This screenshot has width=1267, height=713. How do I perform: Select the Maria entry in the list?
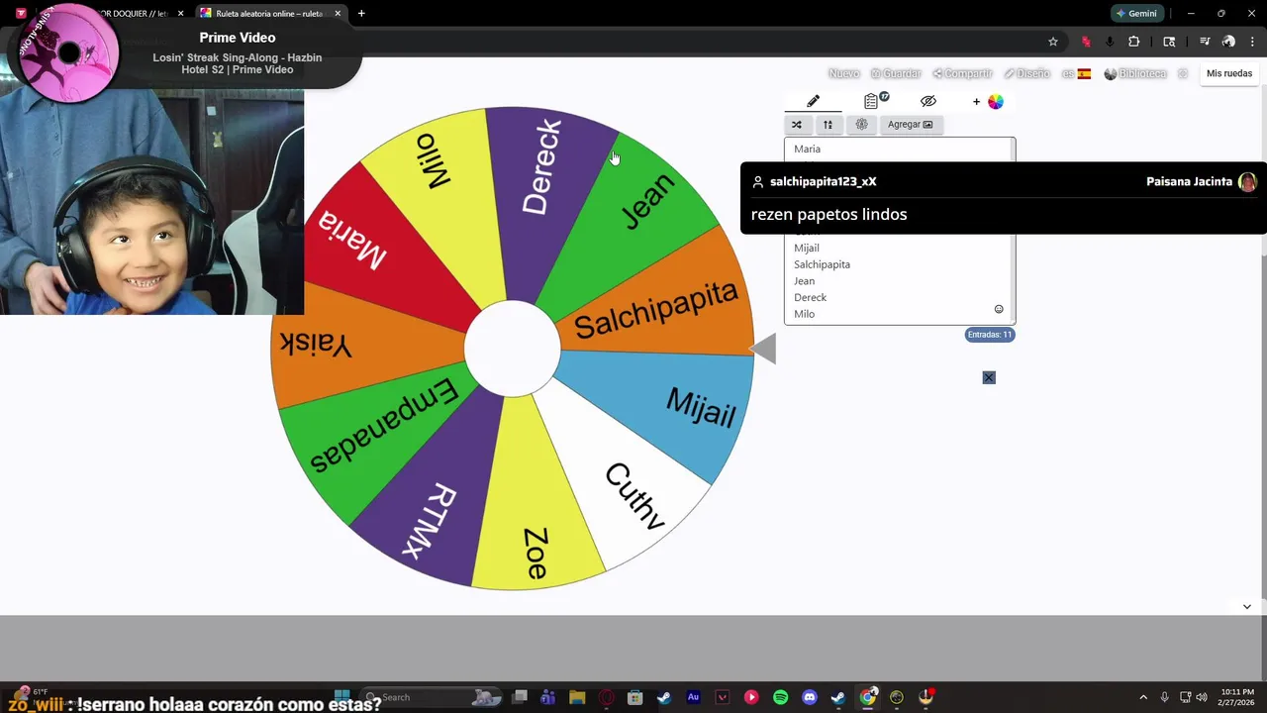pyautogui.click(x=807, y=149)
